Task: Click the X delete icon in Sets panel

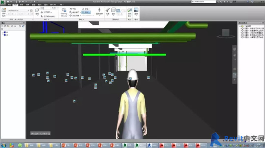Action: click(2, 29)
